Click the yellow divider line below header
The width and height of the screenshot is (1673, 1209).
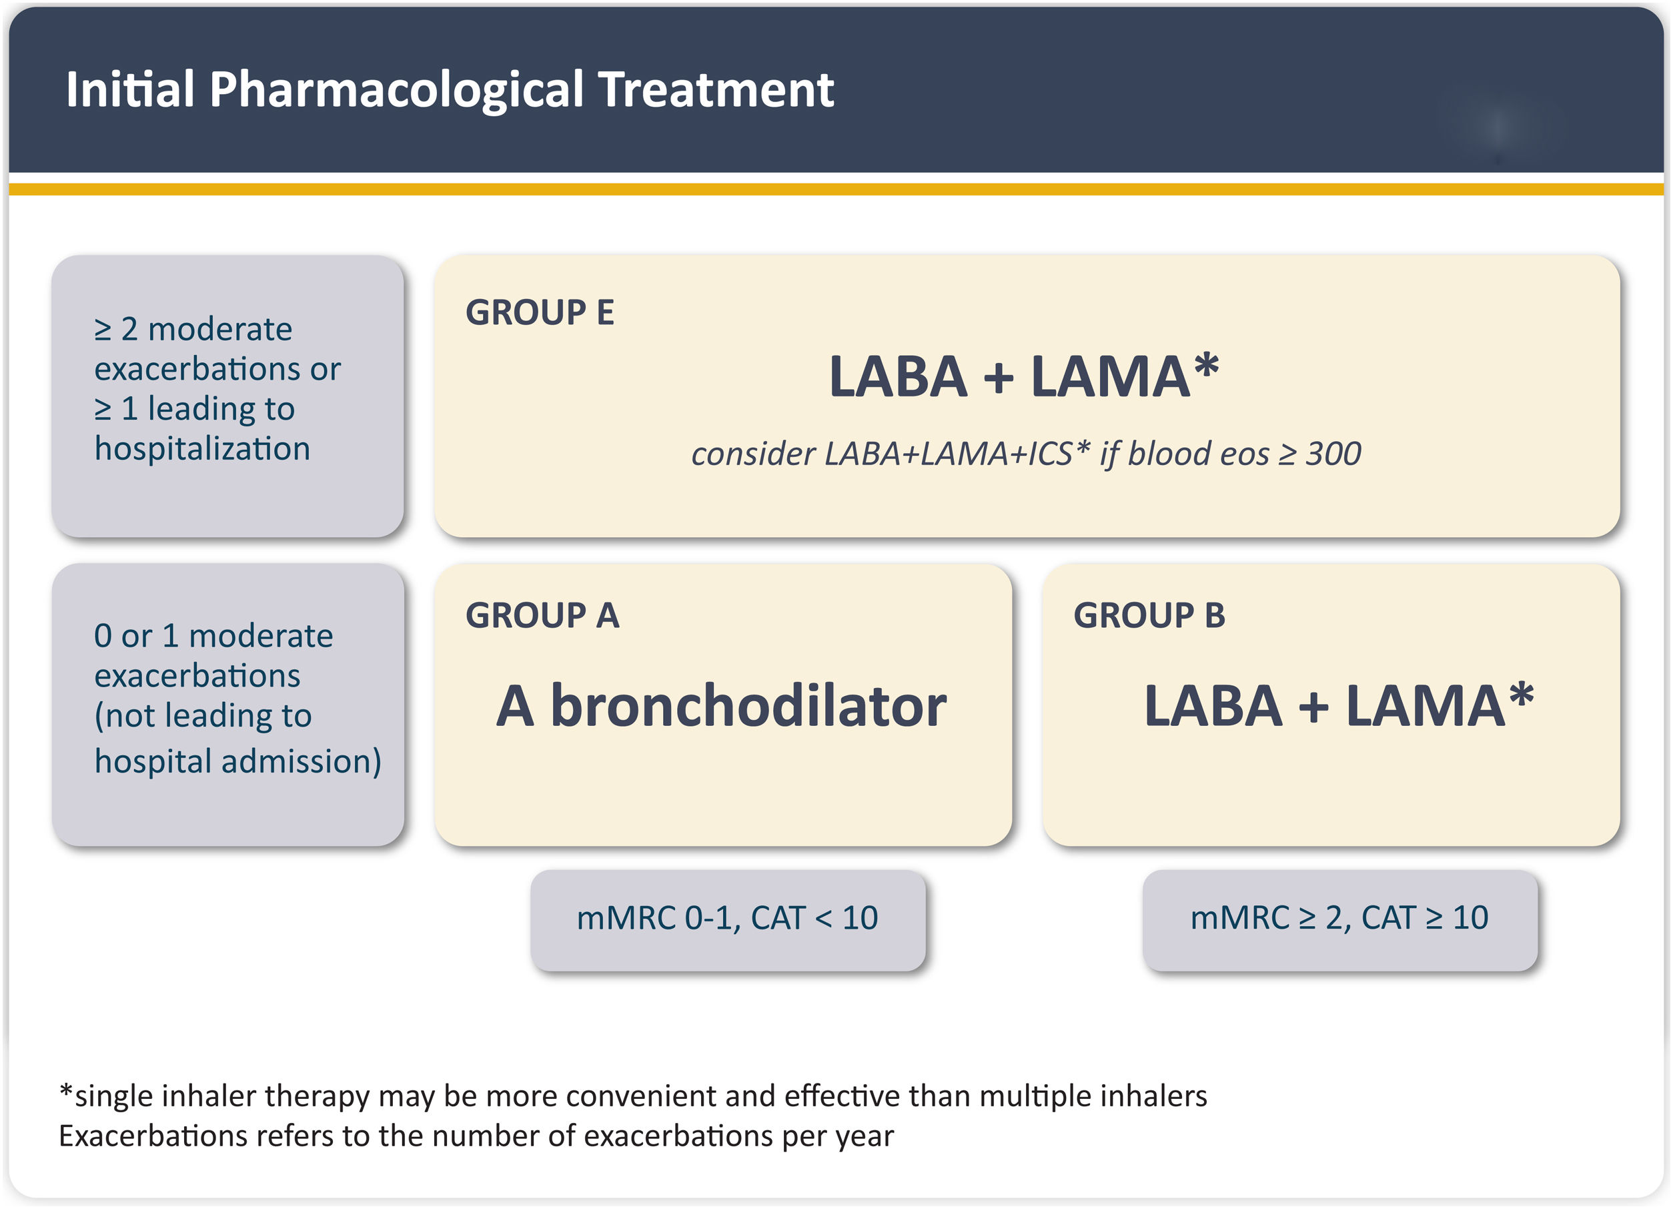pos(836,189)
